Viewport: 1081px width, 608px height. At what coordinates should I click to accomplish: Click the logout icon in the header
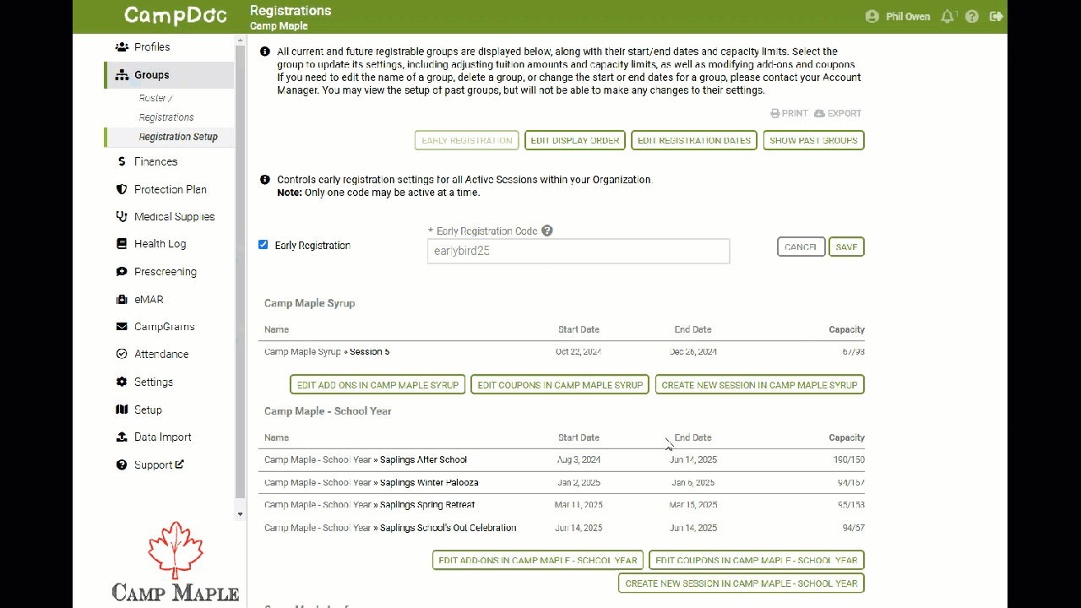(x=996, y=15)
